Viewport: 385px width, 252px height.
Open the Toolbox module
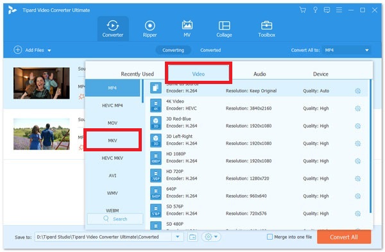tap(267, 29)
